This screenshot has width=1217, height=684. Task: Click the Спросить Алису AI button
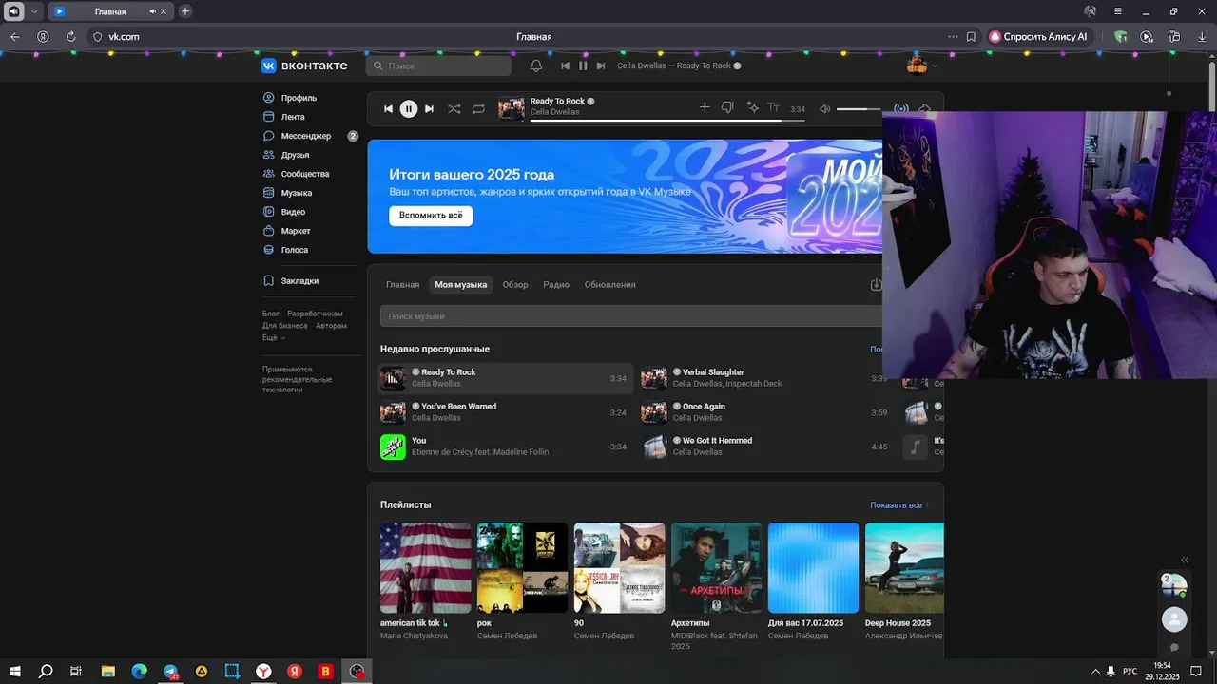1038,37
